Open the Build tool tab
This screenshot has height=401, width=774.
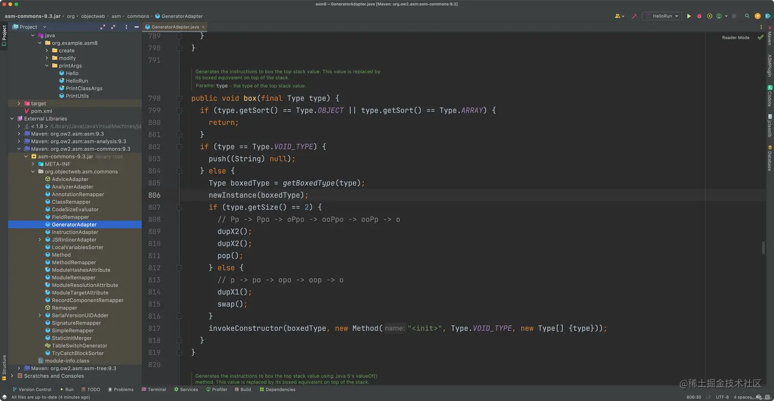pyautogui.click(x=243, y=389)
